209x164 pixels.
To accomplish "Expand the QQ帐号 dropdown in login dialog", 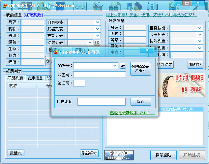I will tap(115, 66).
